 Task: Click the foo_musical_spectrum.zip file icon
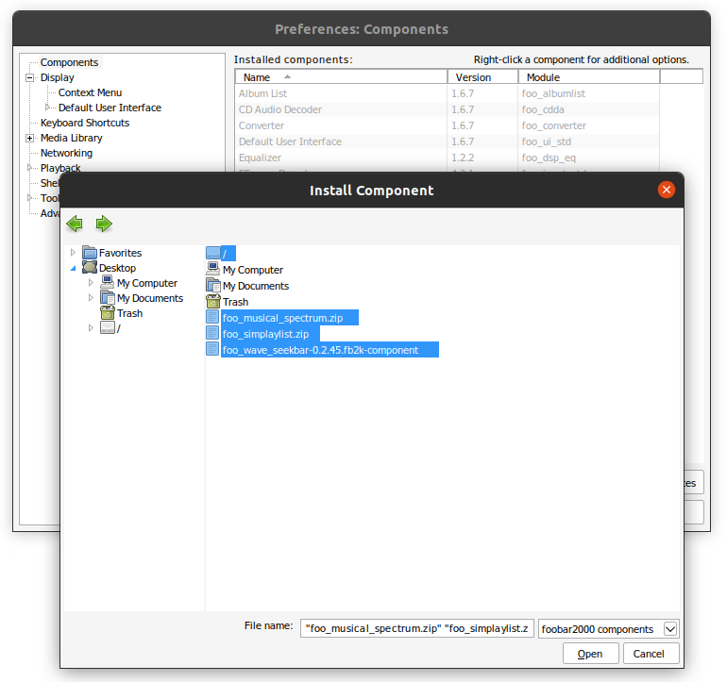(212, 317)
